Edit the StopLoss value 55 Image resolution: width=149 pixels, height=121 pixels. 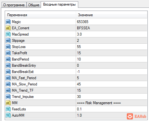(x=111, y=47)
